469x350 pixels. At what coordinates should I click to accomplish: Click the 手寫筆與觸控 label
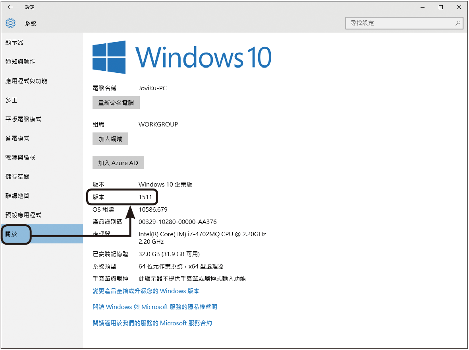[110, 279]
